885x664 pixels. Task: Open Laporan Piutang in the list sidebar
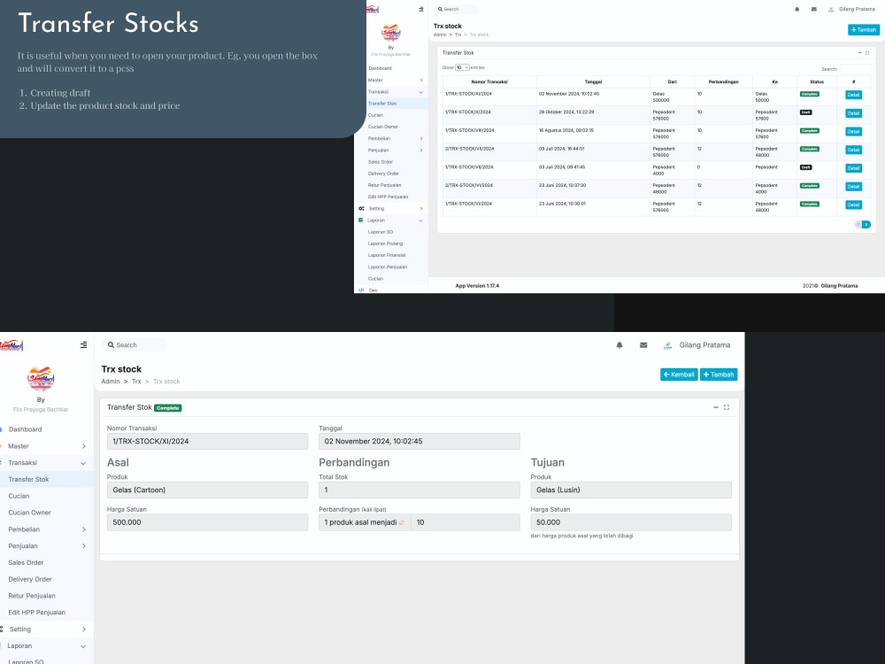[385, 243]
